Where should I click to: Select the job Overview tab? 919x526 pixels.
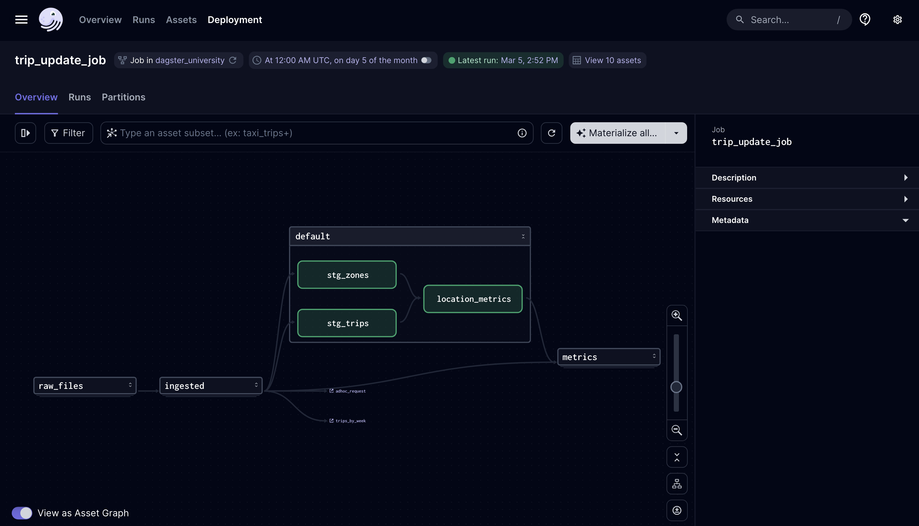pos(36,97)
